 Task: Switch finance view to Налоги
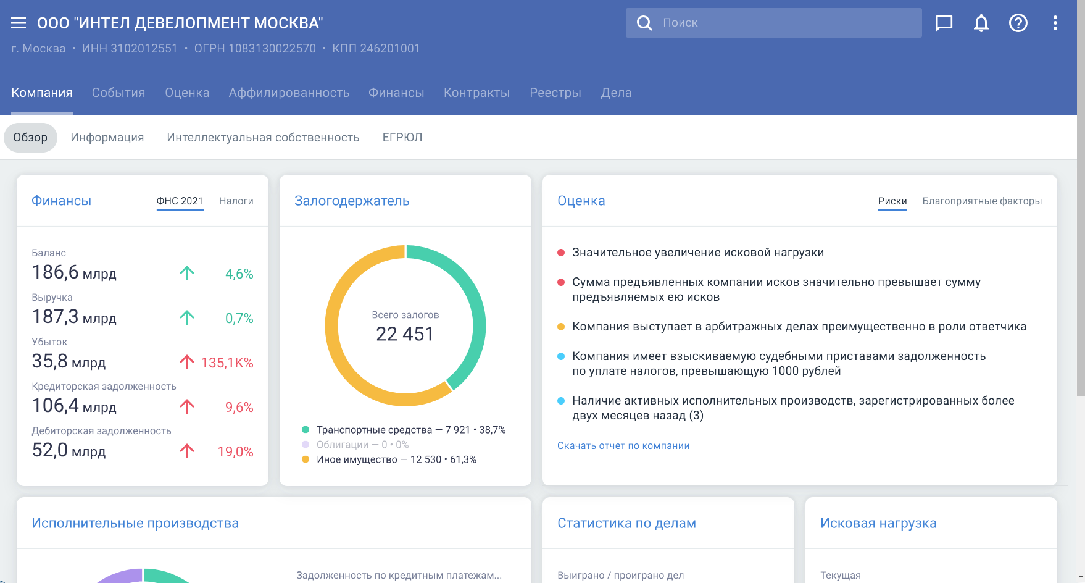(236, 201)
